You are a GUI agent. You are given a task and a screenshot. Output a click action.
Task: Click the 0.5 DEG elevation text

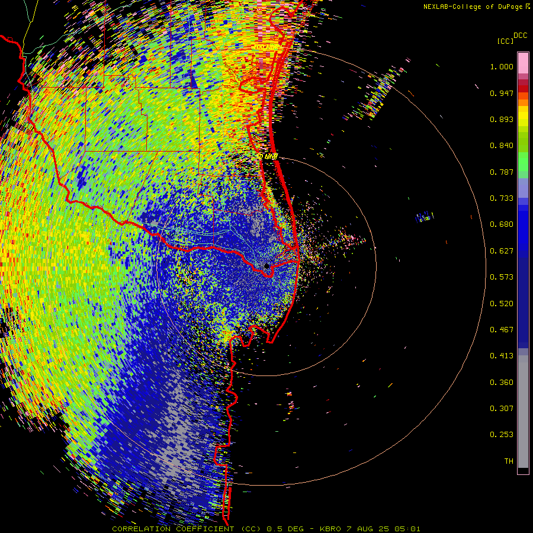[x=285, y=529]
